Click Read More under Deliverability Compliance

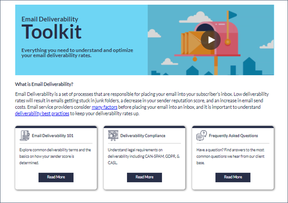(x=144, y=177)
